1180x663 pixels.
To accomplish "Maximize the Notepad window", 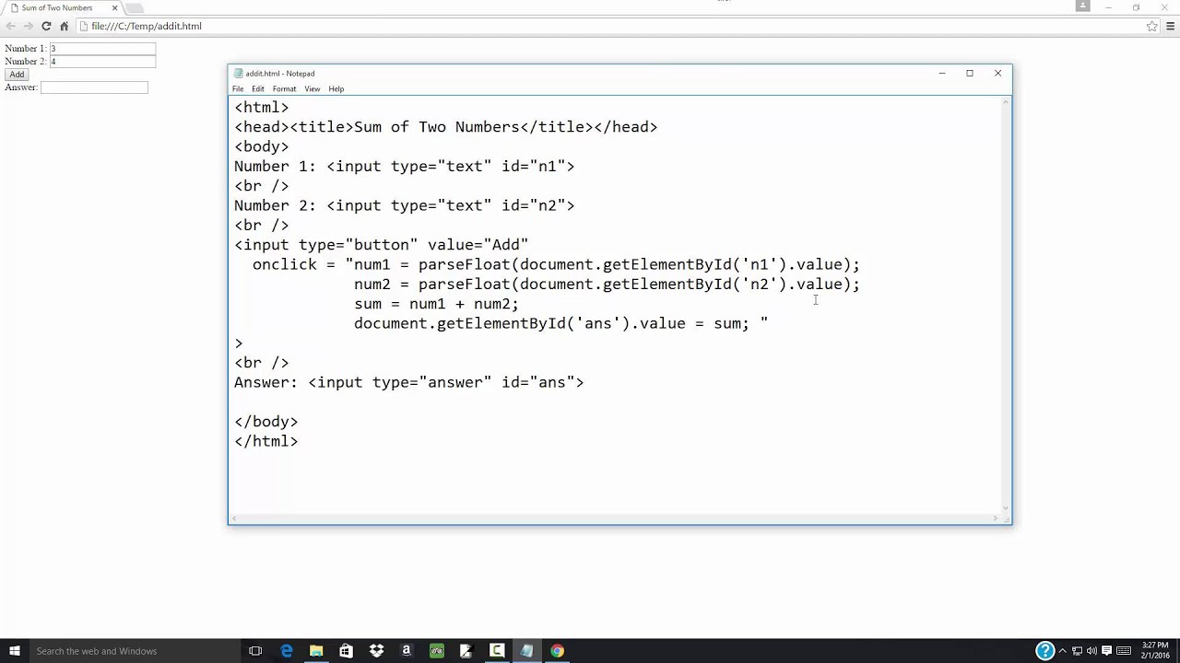I will pyautogui.click(x=970, y=73).
